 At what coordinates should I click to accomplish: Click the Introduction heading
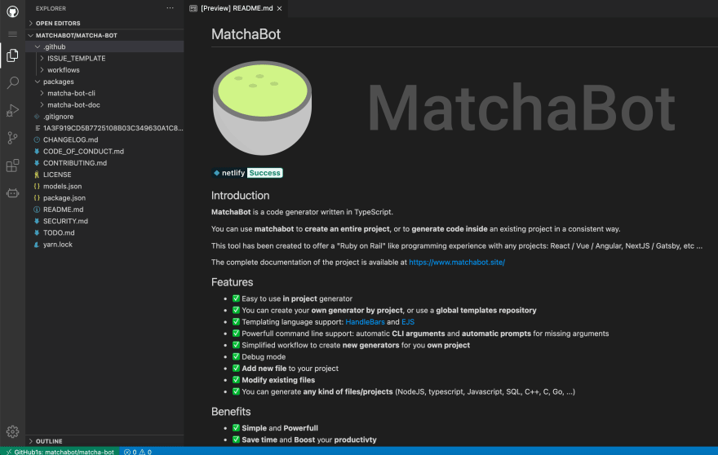coord(240,196)
